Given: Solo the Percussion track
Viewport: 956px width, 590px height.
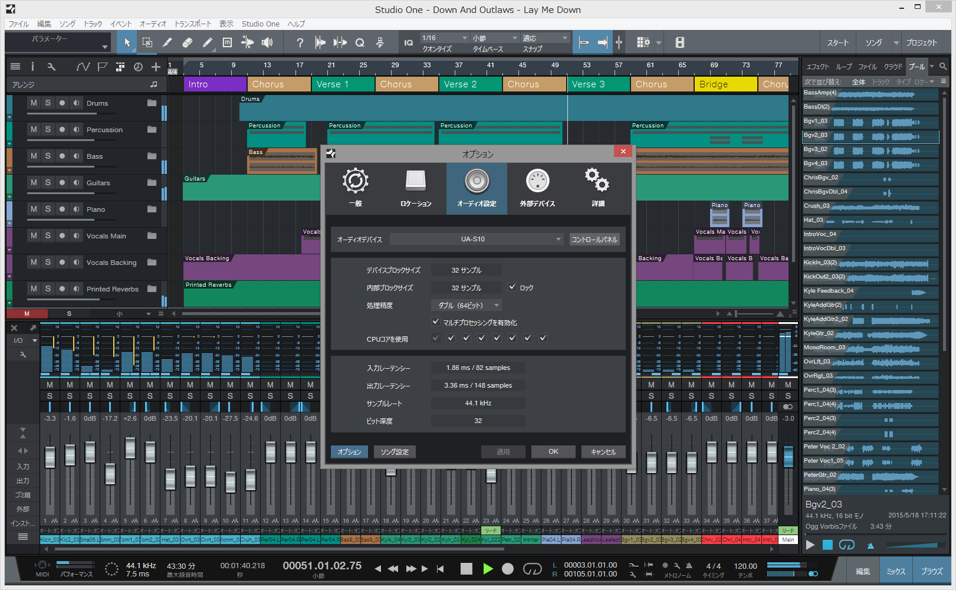Looking at the screenshot, I should (48, 129).
